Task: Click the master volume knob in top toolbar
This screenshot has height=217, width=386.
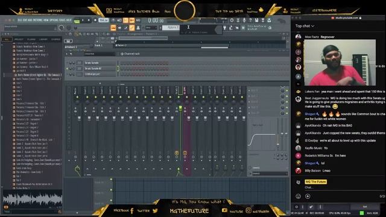Action: coord(62,28)
